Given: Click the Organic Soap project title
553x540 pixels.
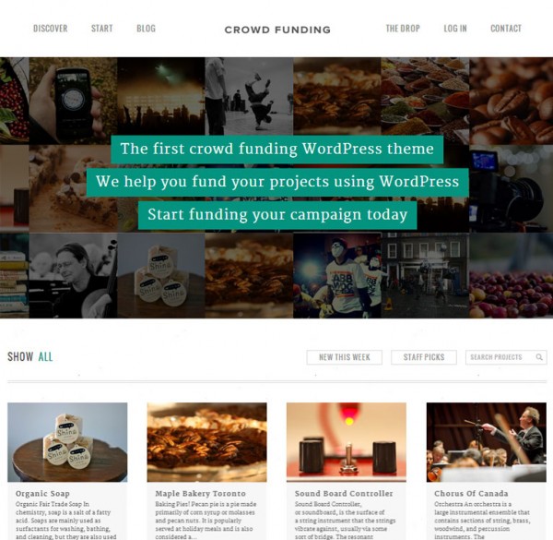Looking at the screenshot, I should (42, 494).
